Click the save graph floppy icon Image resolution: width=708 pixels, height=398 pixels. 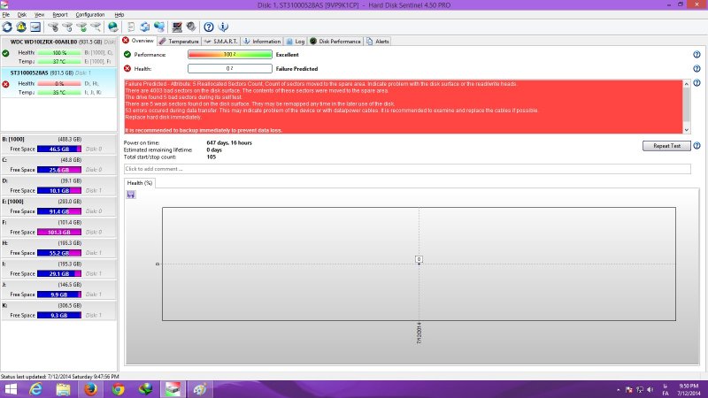pos(131,195)
